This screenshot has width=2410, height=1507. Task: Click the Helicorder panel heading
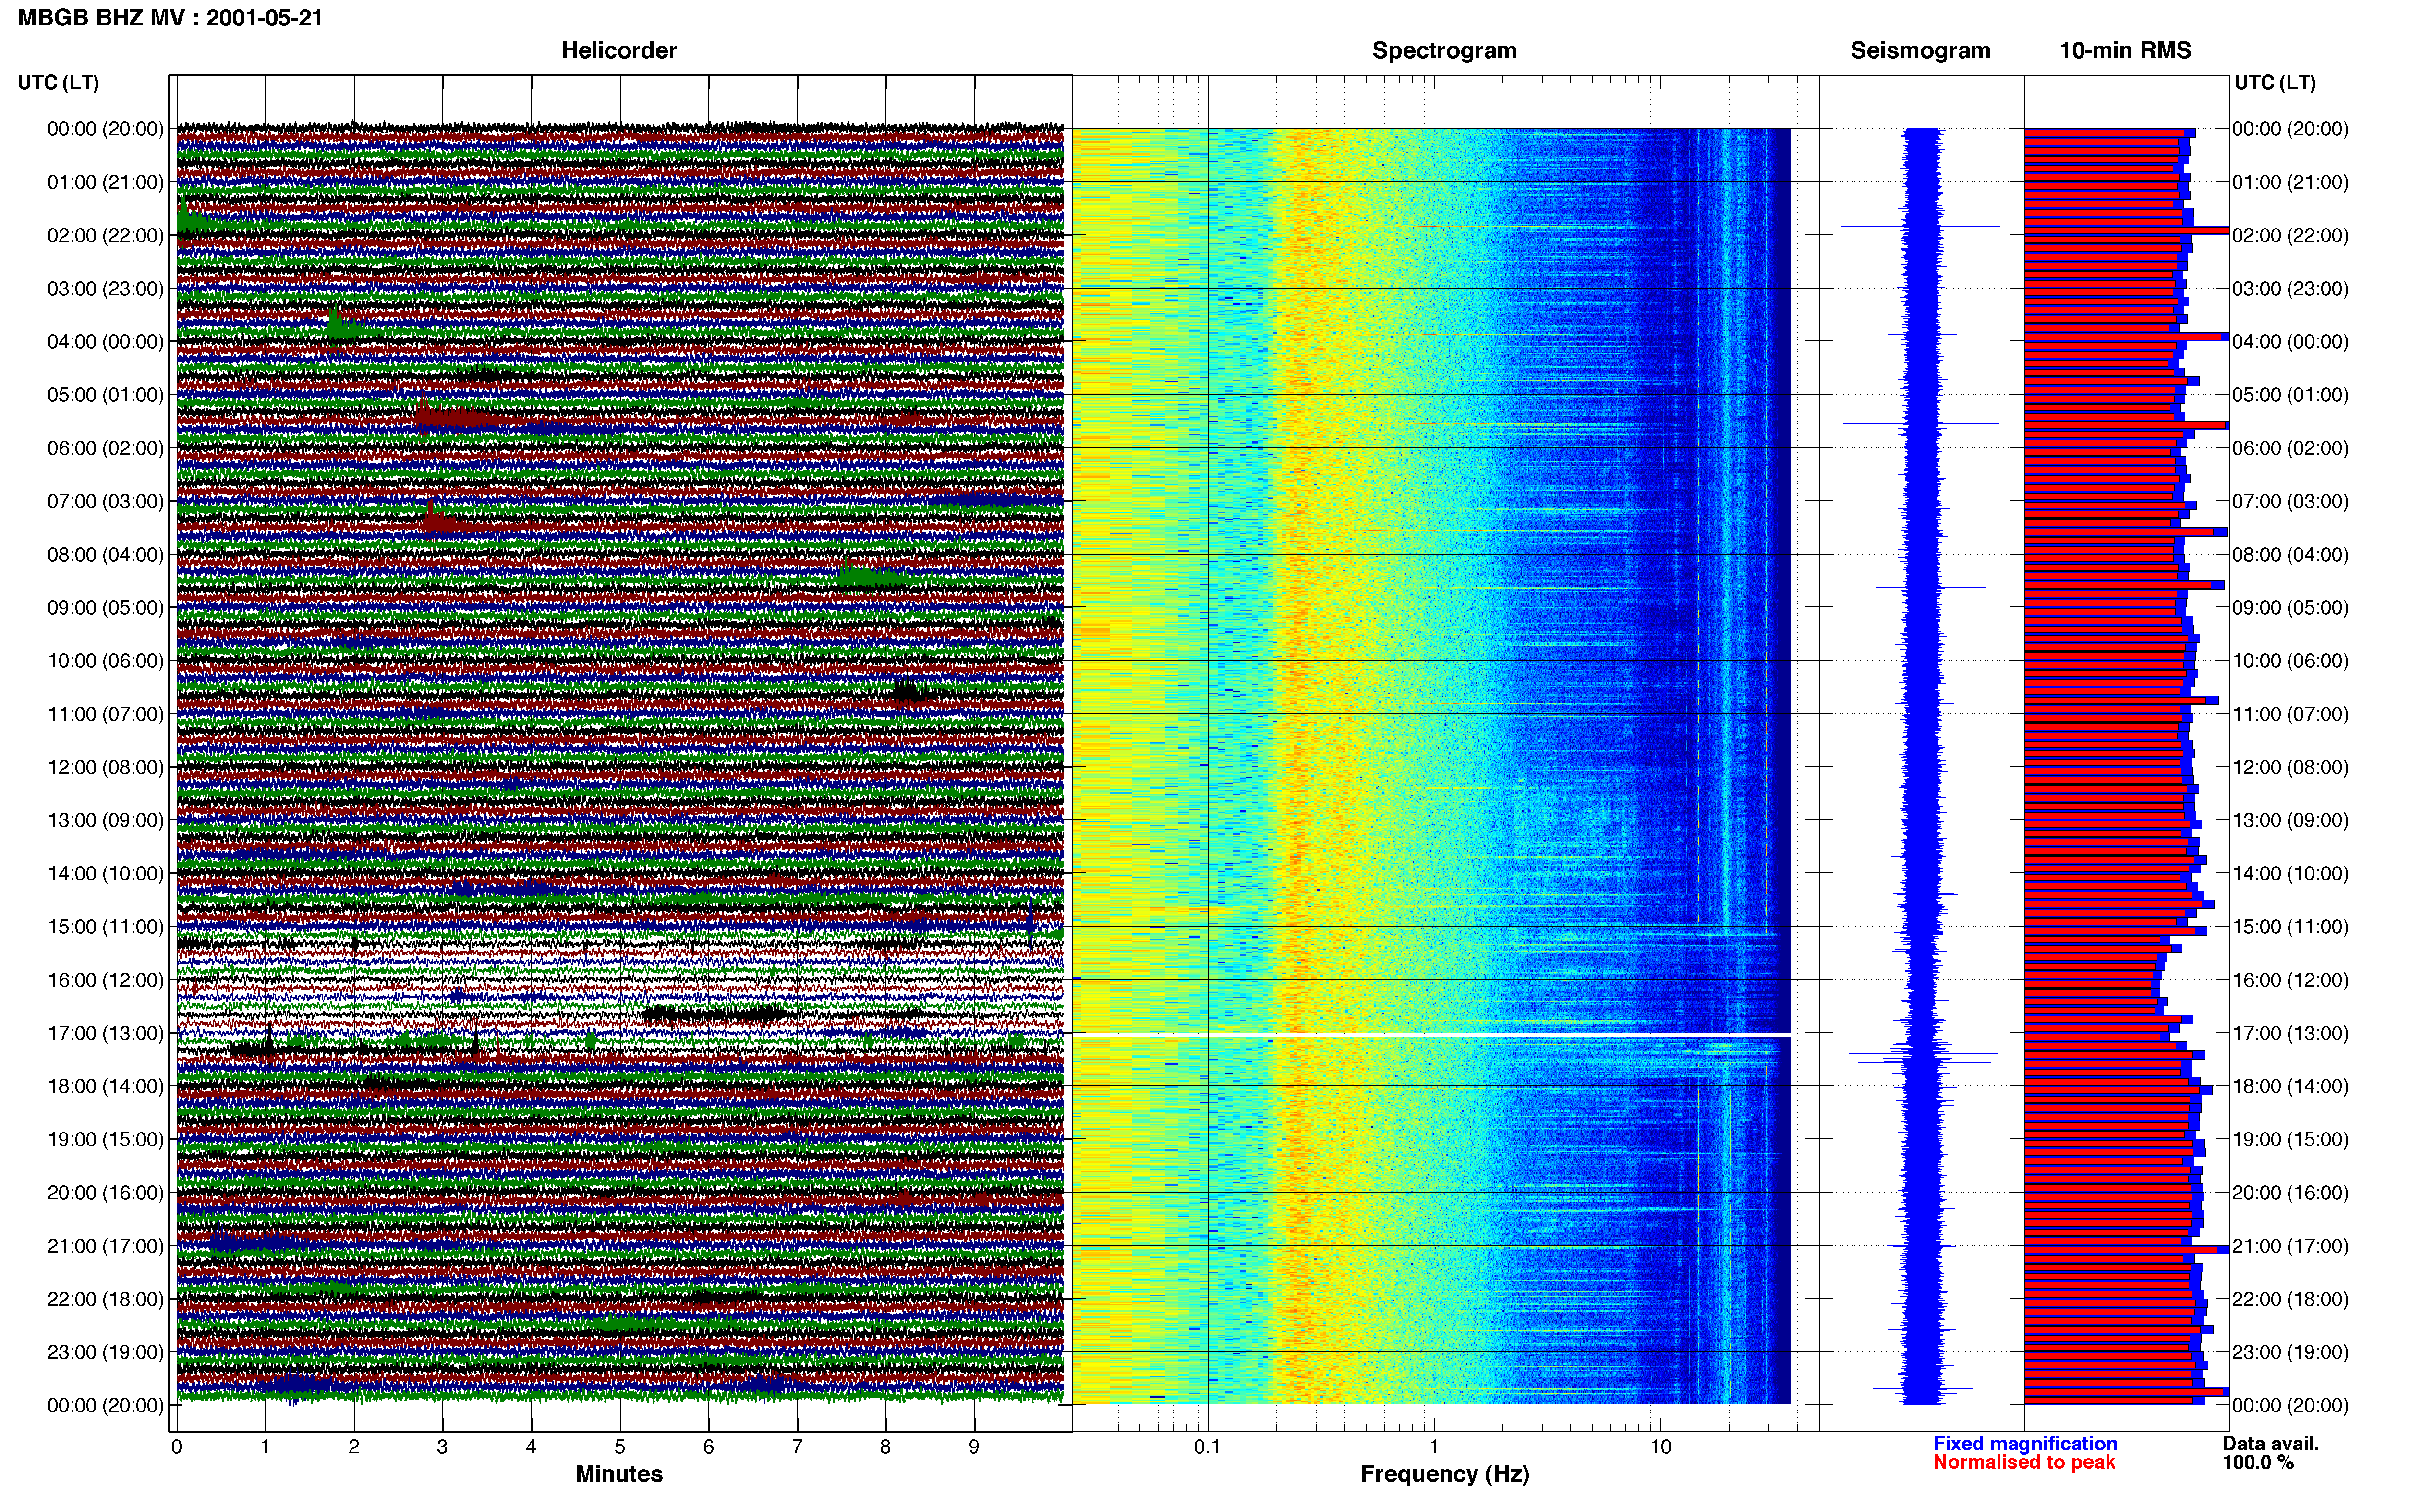(x=619, y=51)
